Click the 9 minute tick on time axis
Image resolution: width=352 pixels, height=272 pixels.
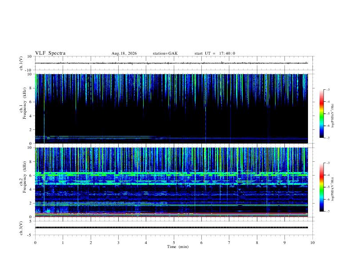tap(284, 243)
